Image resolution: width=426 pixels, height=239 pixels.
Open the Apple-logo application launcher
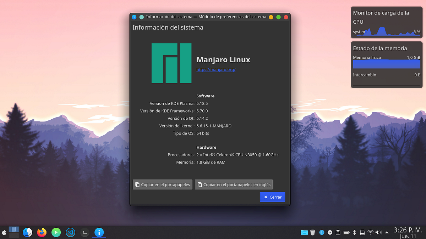click(4, 233)
